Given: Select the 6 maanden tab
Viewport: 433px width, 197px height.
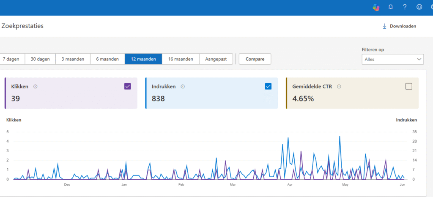Looking at the screenshot, I should (x=107, y=59).
